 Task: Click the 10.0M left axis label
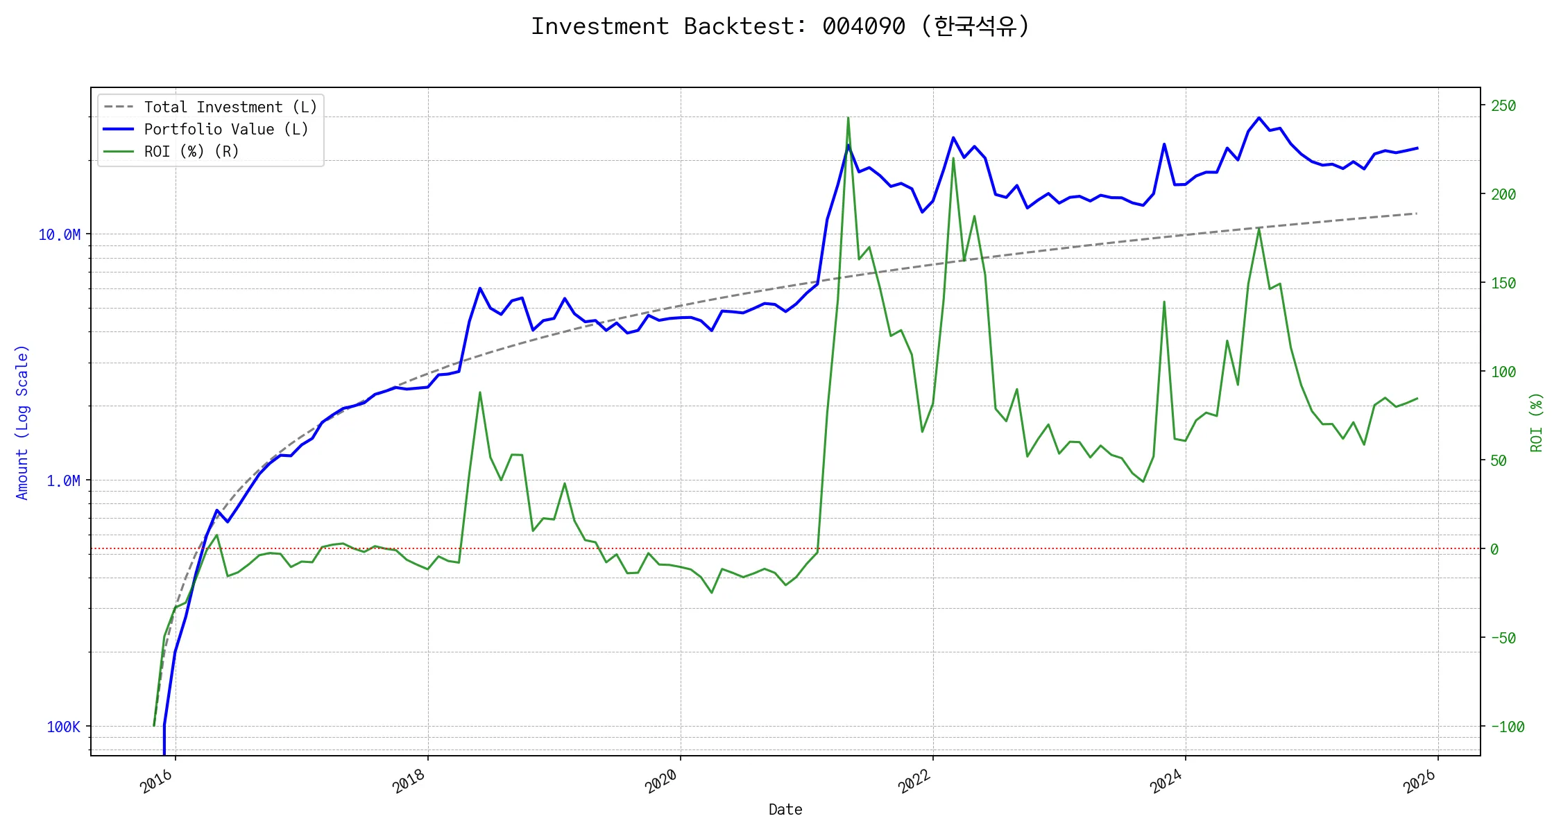59,234
